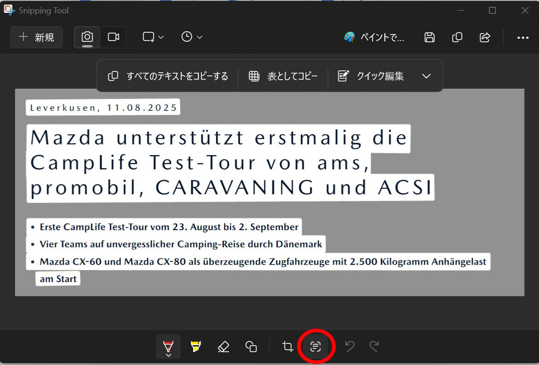Click the Text Actions icon circled in red

315,347
